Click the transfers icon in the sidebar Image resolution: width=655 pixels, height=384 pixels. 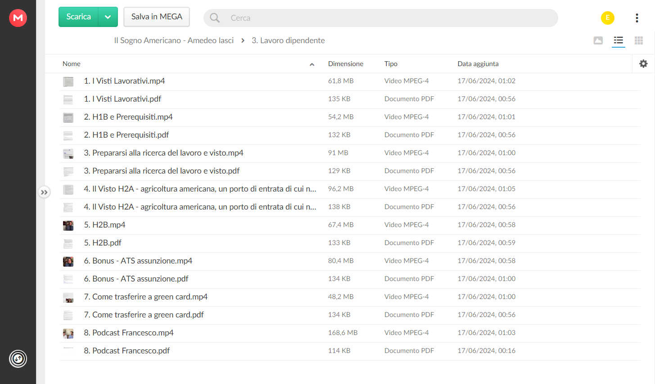pyautogui.click(x=18, y=359)
